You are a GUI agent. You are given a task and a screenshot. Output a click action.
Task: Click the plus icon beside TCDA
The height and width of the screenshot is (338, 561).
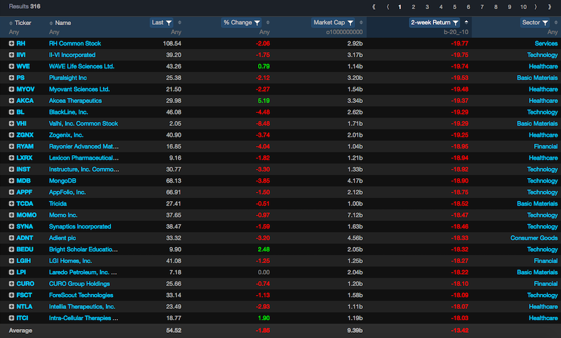[x=11, y=204]
